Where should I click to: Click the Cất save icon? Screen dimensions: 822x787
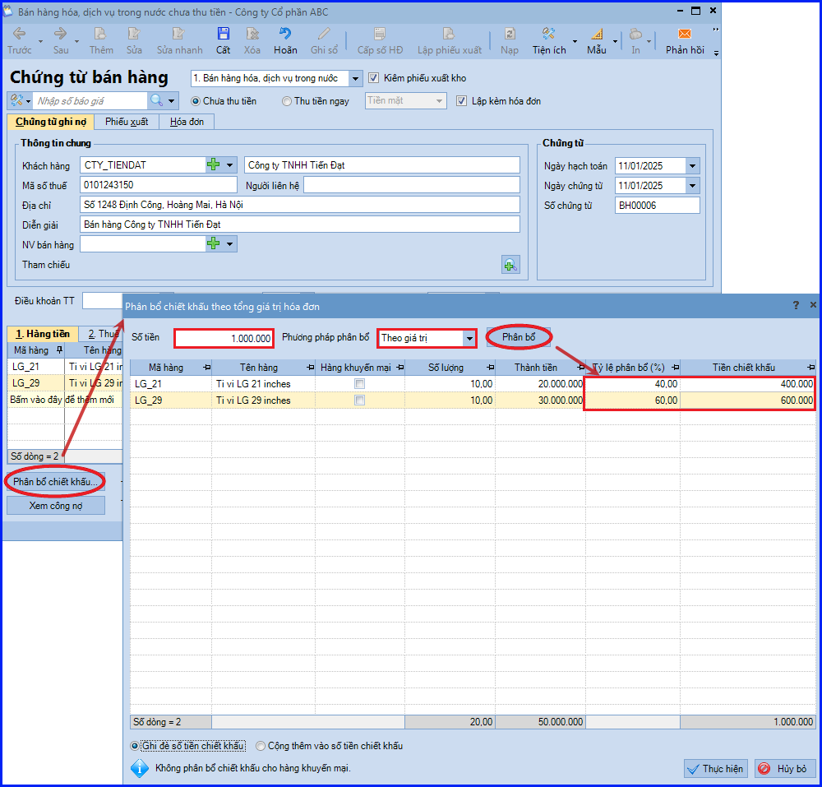point(224,34)
